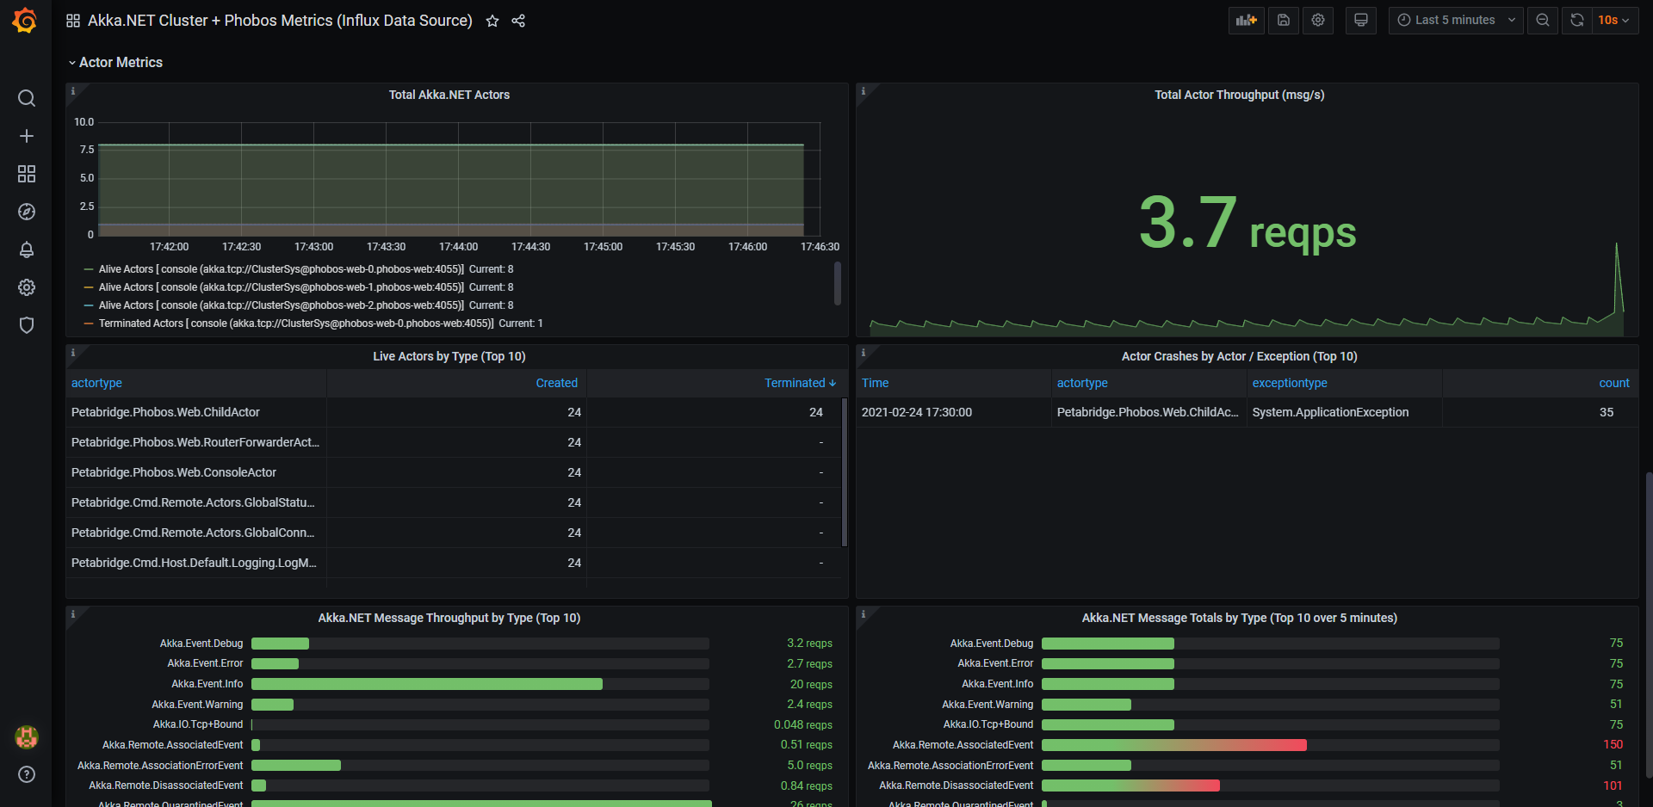Toggle Terminated Actors legend series visibility
Viewport: 1653px width, 807px height.
click(x=295, y=323)
